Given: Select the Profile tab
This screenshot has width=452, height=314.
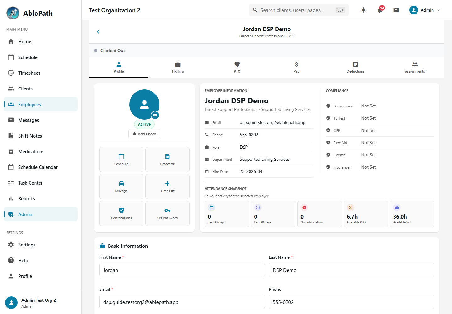Looking at the screenshot, I should click(x=119, y=68).
